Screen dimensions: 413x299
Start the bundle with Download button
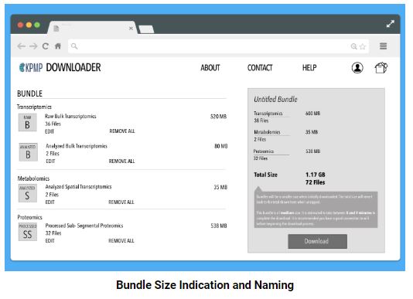[317, 241]
